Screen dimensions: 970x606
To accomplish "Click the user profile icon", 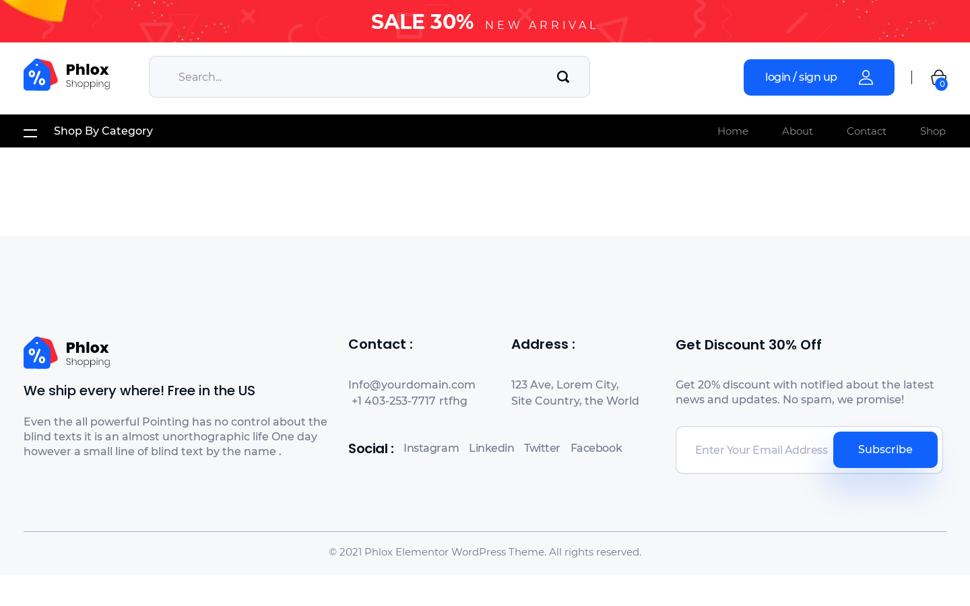I will pyautogui.click(x=866, y=77).
